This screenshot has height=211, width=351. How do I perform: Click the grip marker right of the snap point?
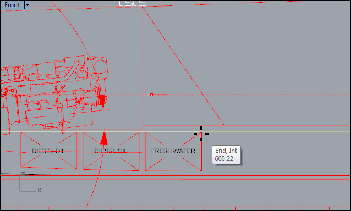point(207,134)
